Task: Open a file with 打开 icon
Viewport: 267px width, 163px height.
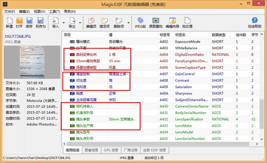Action: coord(19,23)
